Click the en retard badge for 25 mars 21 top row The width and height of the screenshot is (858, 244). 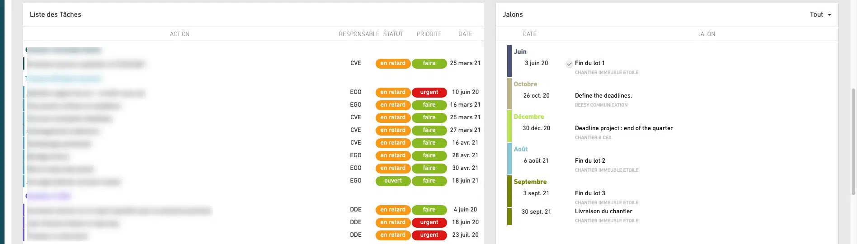click(393, 63)
